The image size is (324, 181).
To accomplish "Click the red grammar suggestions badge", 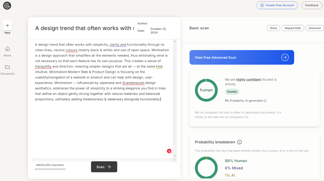I will point(169,151).
